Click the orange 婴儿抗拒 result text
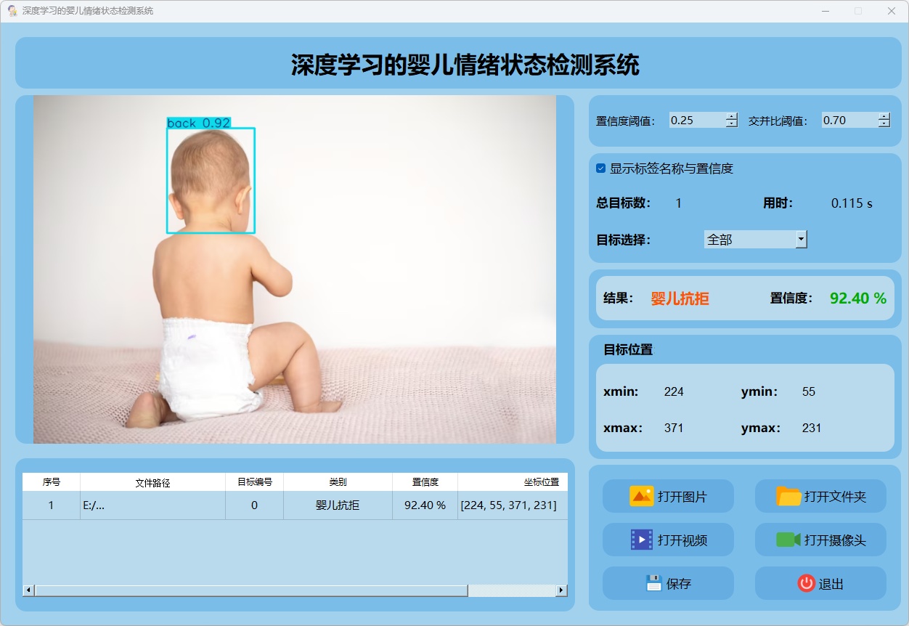Viewport: 909px width, 626px height. coord(680,298)
